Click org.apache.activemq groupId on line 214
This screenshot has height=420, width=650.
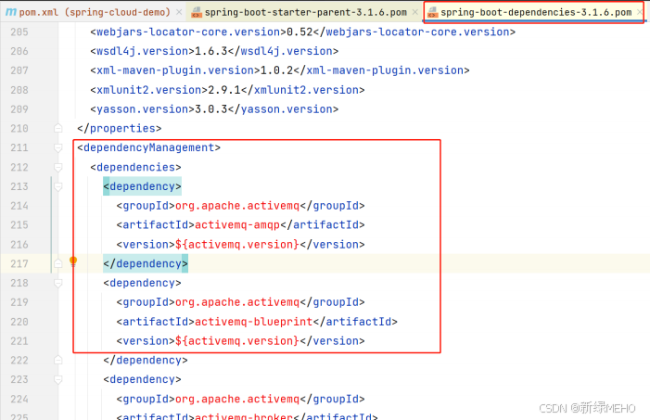(x=237, y=206)
